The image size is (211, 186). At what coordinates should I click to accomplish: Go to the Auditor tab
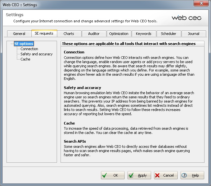(x=94, y=34)
